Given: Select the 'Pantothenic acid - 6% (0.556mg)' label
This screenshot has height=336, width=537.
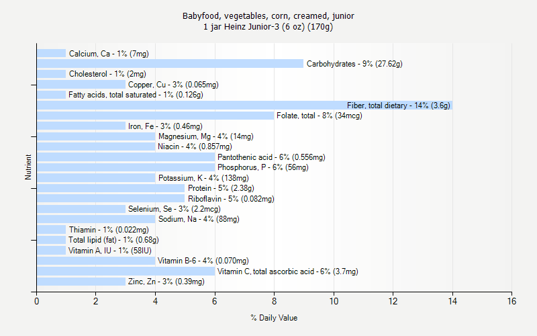Looking at the screenshot, I should 271,157.
